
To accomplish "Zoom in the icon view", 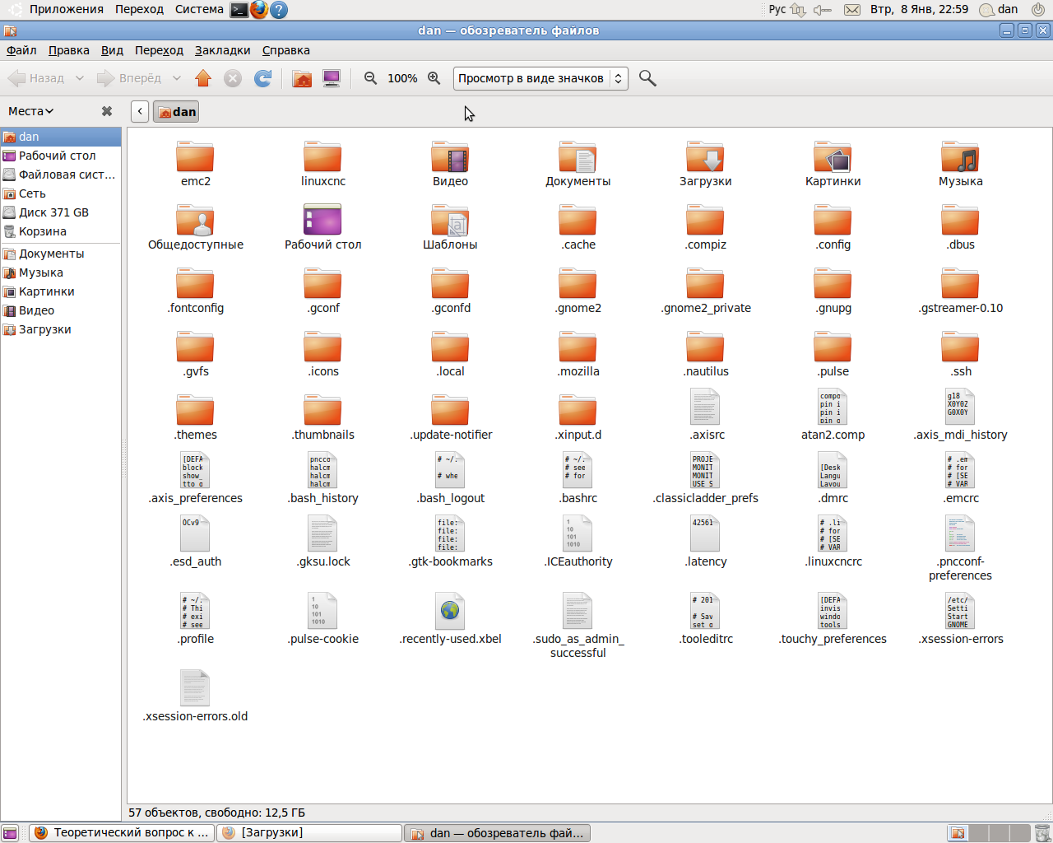I will [434, 78].
